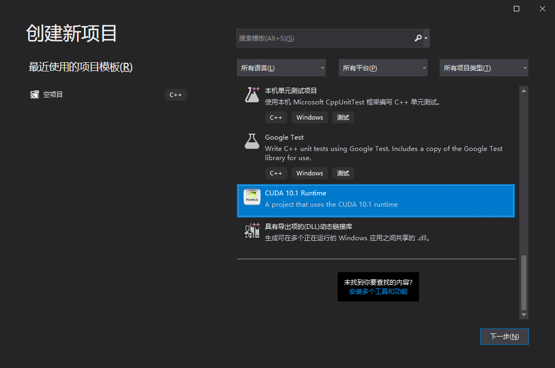Screen dimensions: 555x368
Task: Open the 所有语言 dropdown
Action: point(281,67)
